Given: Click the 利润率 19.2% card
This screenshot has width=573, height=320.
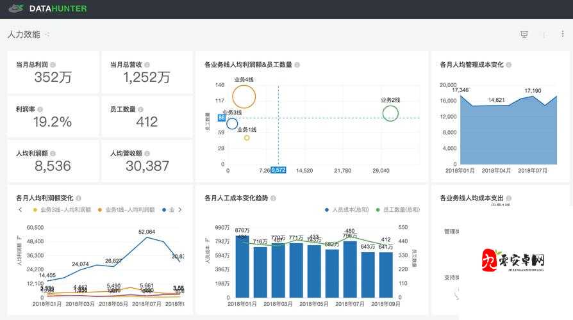Looking at the screenshot, I should coord(53,116).
